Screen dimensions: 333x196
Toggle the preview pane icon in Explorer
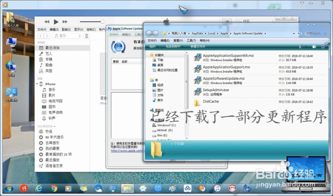(x=314, y=46)
